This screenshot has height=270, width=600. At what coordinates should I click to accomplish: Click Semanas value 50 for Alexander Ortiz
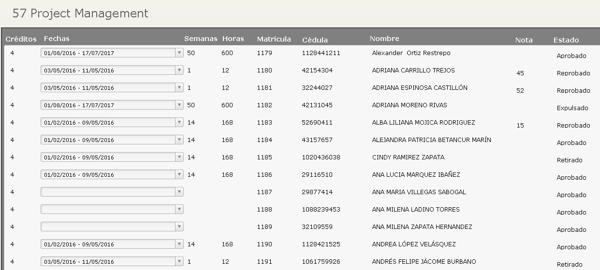coord(191,53)
